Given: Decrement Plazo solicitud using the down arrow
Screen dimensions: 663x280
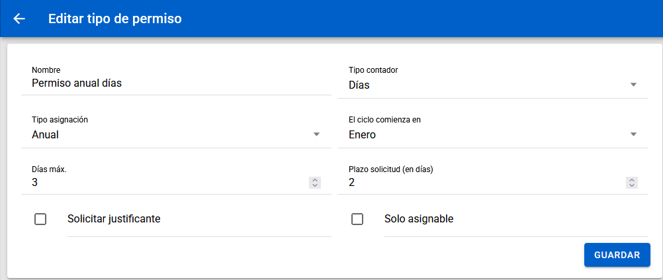Looking at the screenshot, I should (x=633, y=185).
